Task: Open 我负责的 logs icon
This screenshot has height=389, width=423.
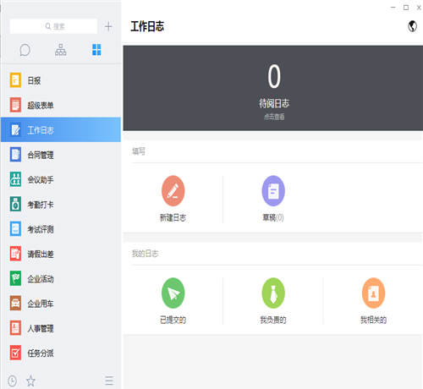Action: (273, 293)
